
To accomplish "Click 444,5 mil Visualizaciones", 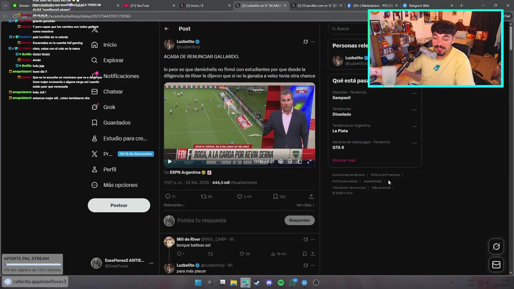I will click(235, 183).
